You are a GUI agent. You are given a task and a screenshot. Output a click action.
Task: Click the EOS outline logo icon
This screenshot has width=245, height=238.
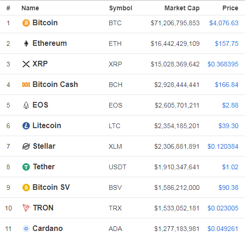pyautogui.click(x=26, y=105)
